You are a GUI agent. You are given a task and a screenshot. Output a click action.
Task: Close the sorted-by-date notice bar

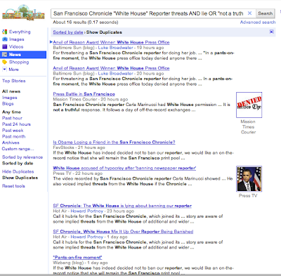coord(271,32)
